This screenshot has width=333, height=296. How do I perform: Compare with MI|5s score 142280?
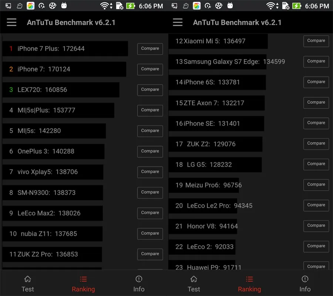[x=150, y=131]
